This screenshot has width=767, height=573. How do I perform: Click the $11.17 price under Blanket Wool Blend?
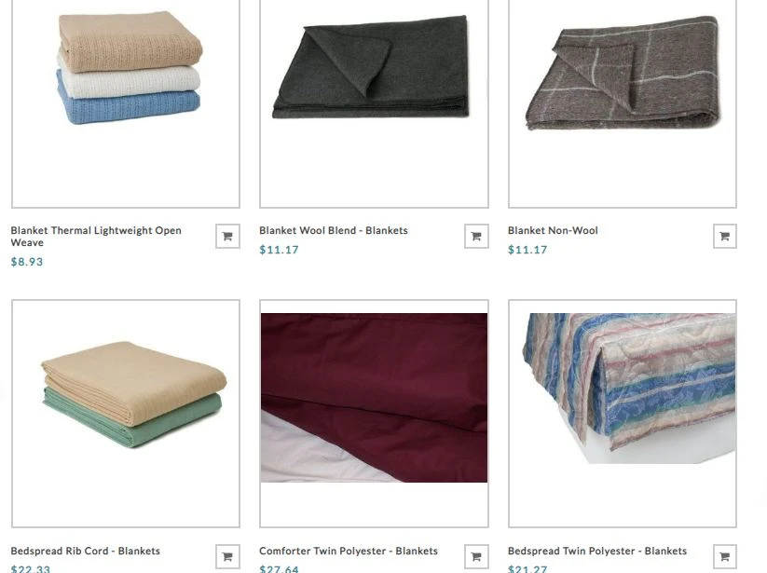pyautogui.click(x=279, y=250)
